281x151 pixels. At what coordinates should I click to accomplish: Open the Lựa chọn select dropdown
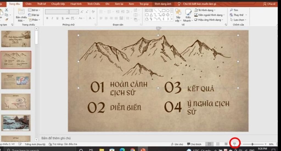pyautogui.click(x=238, y=20)
